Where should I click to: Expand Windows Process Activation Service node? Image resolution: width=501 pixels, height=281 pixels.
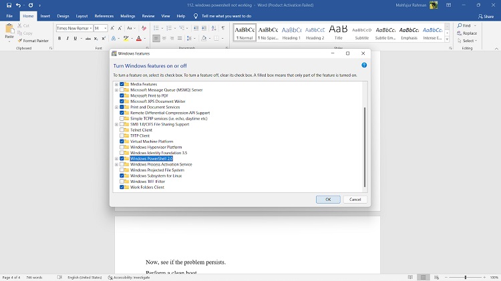point(116,164)
